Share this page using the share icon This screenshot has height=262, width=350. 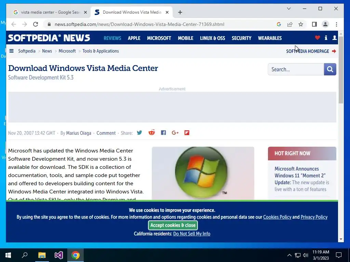(x=290, y=24)
